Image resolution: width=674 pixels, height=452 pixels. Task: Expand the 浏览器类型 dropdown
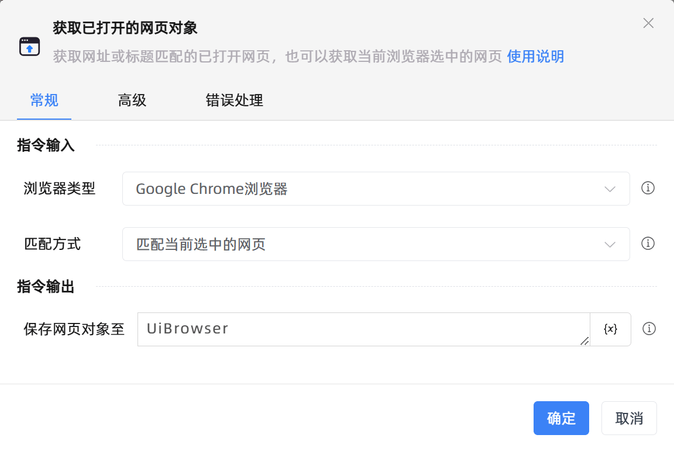pyautogui.click(x=376, y=189)
